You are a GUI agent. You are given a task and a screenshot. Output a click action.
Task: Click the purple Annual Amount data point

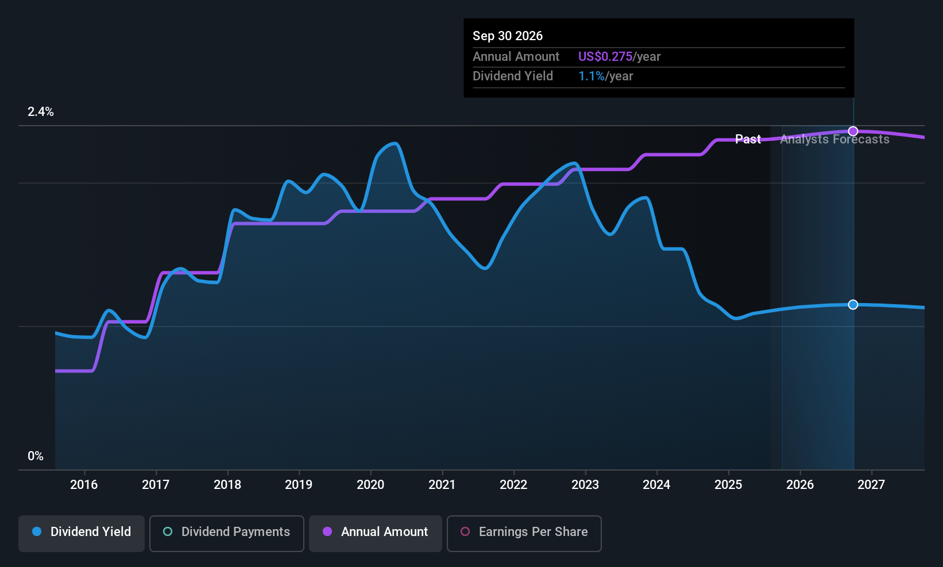[853, 131]
